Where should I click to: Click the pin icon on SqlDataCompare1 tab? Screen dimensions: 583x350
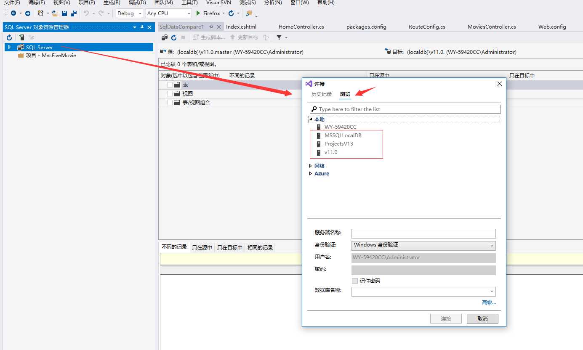coord(211,27)
